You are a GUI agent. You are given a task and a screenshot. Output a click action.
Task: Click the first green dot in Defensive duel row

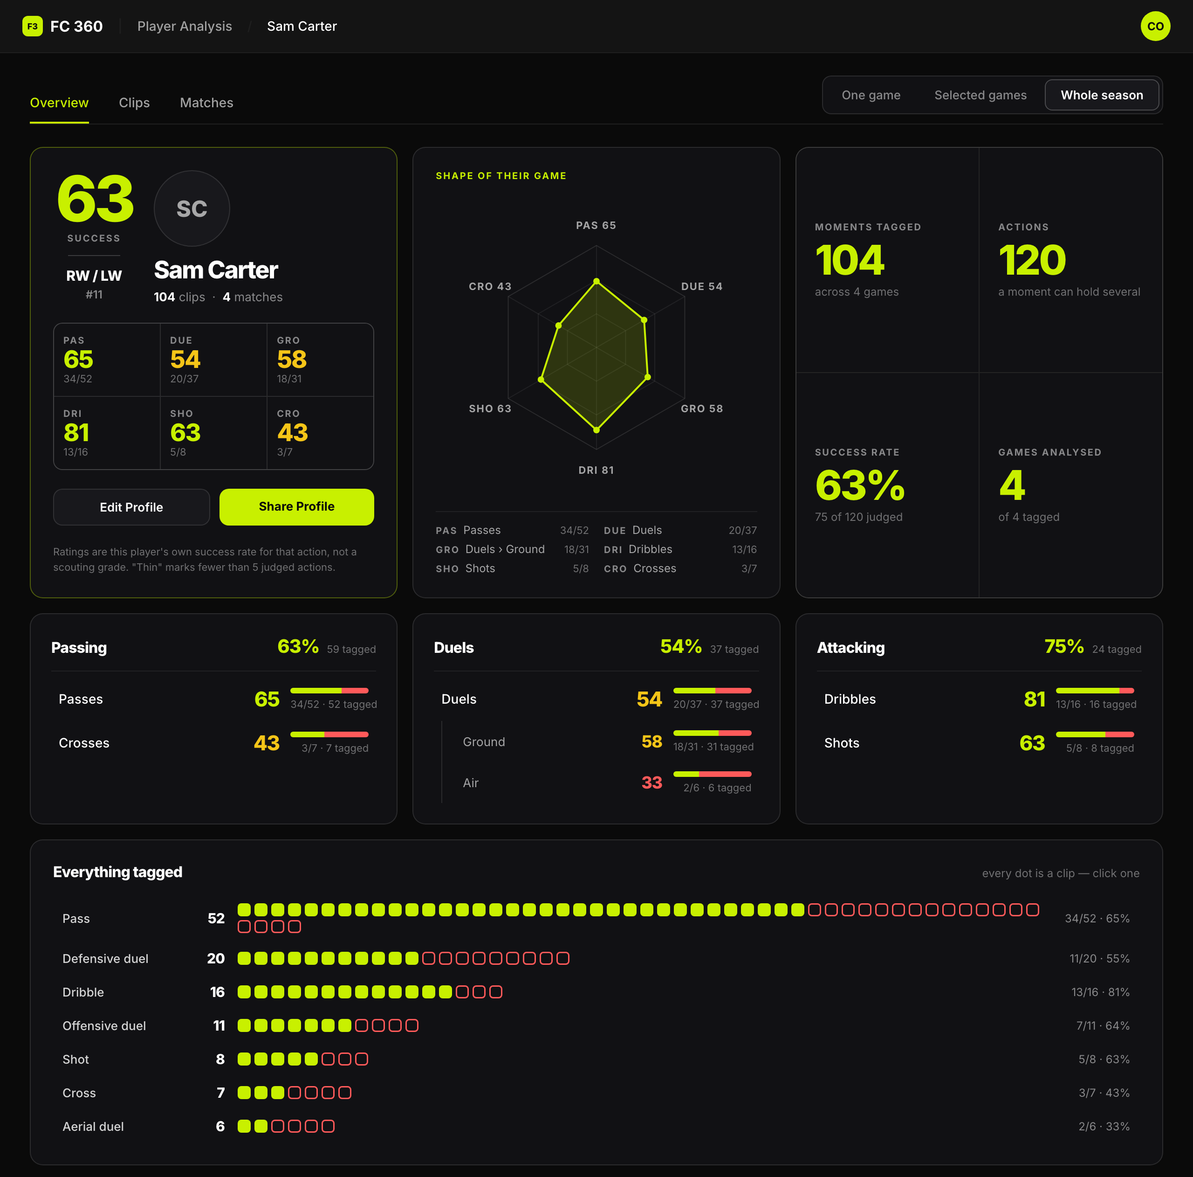click(x=244, y=958)
